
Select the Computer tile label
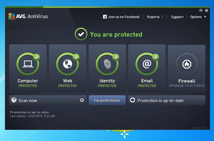(28, 81)
